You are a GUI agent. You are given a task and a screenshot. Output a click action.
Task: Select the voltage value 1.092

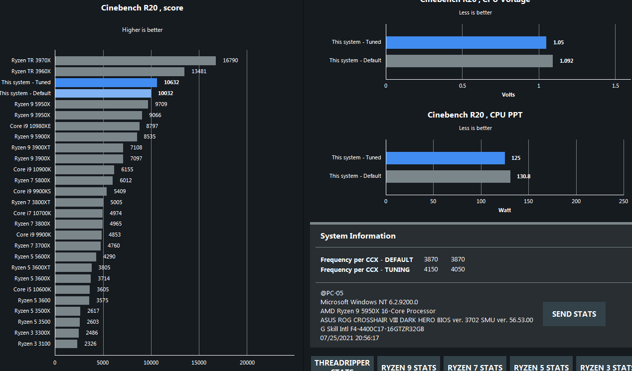[x=566, y=61]
